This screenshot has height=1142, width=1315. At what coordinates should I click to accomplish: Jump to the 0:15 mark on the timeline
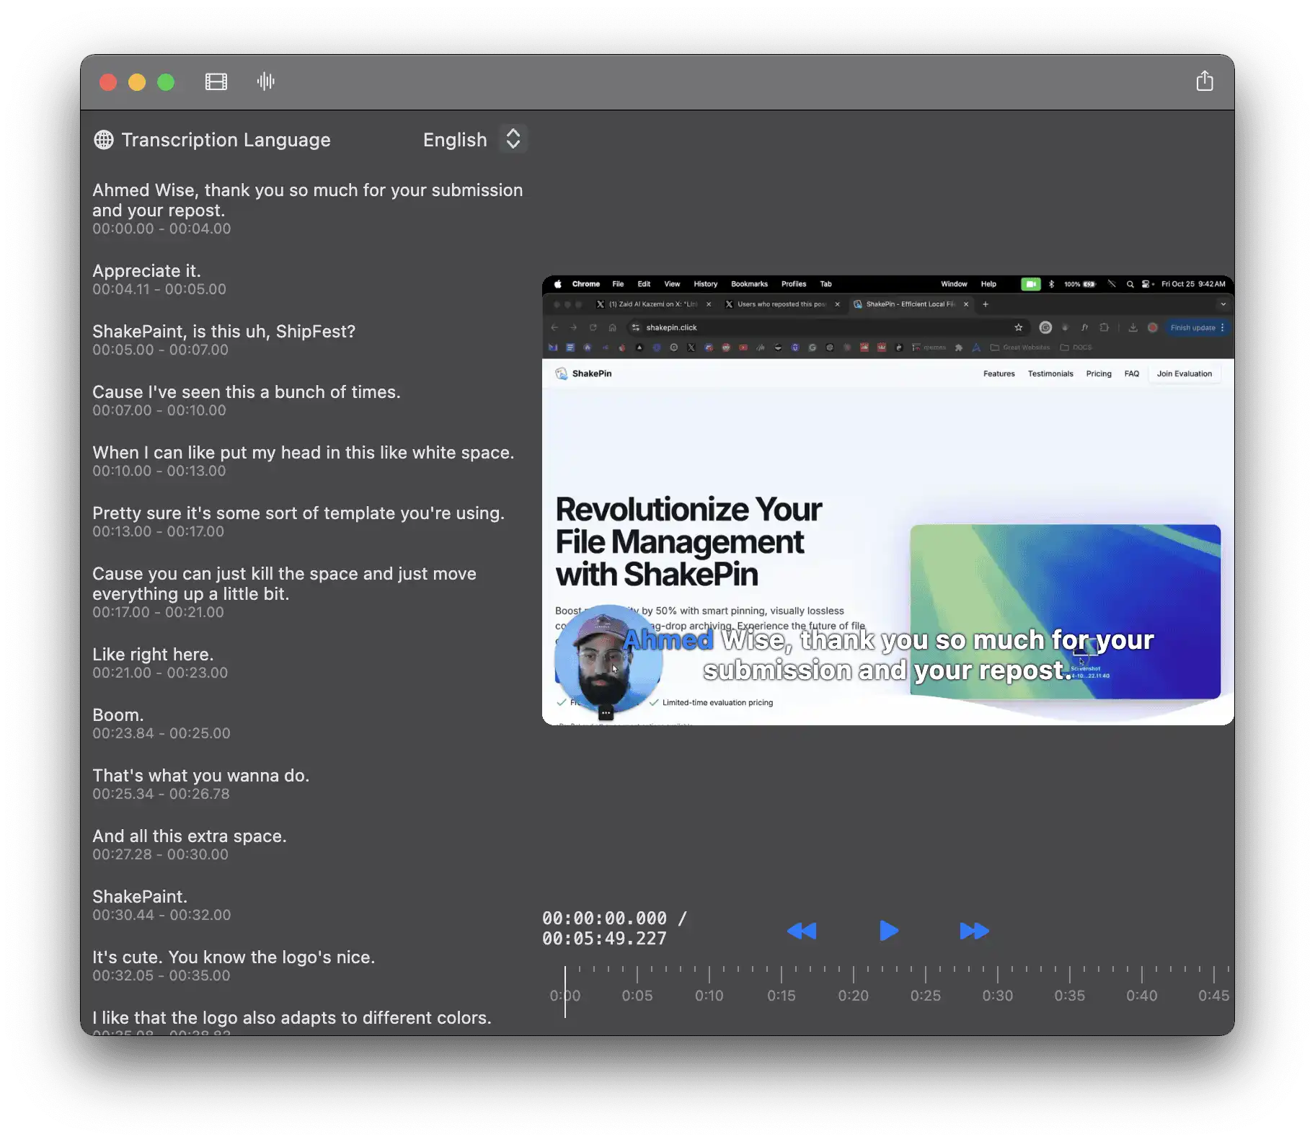click(x=782, y=995)
